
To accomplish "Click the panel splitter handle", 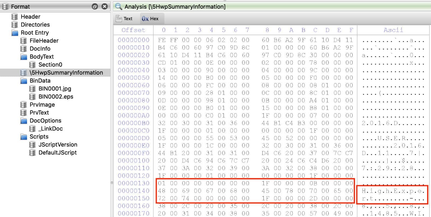I will pos(112,183).
